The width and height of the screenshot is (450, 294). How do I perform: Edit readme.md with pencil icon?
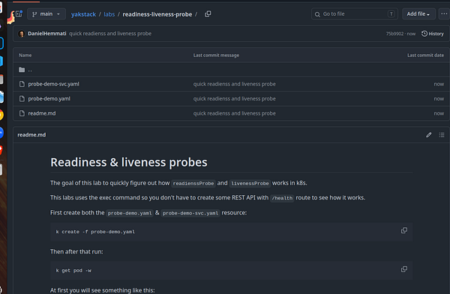428,135
